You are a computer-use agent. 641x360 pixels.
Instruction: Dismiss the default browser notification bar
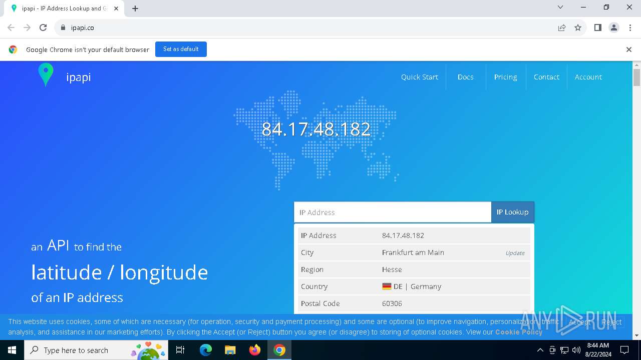coord(629,49)
